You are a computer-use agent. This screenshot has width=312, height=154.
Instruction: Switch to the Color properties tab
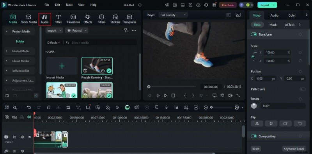[x=292, y=15]
